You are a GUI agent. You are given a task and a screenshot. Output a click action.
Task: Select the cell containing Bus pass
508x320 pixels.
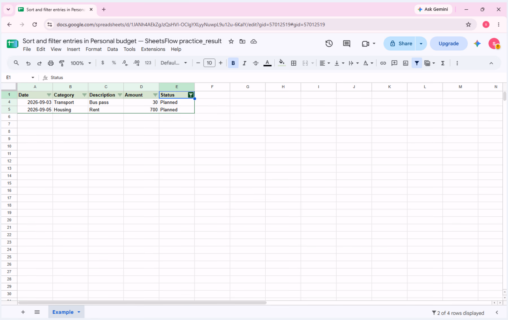tap(106, 102)
